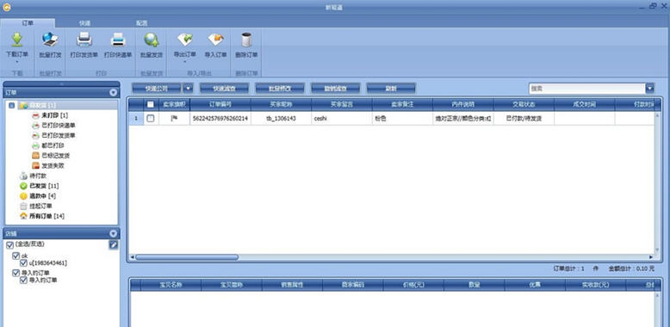Click the 订单编号 column header
This screenshot has width=670, height=327.
[x=220, y=104]
